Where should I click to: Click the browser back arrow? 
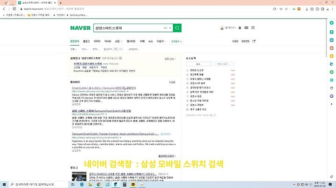(x=4, y=9)
